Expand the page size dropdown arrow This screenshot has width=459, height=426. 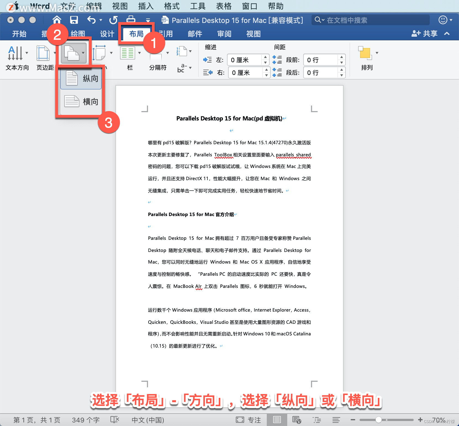[111, 53]
